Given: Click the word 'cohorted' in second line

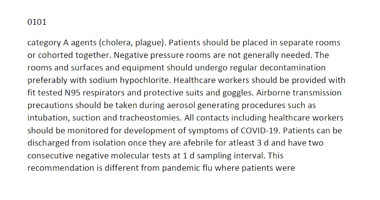Looking at the screenshot, I should [x=56, y=55].
